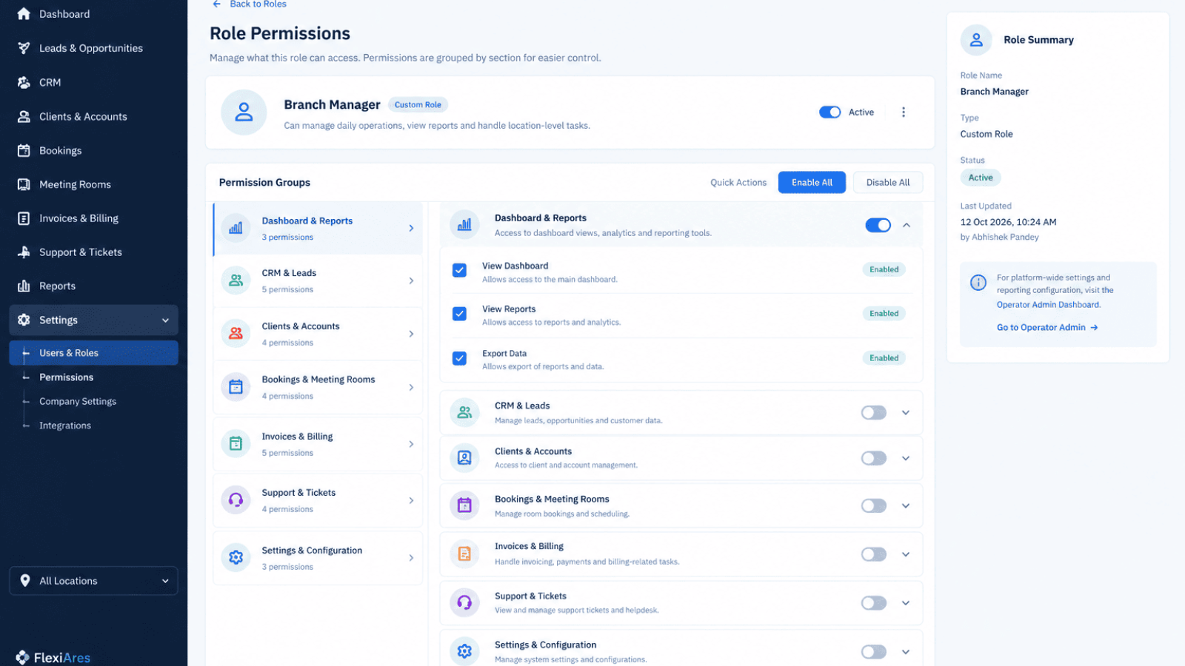1185x666 pixels.
Task: Click the Back to Roles link text
Action: click(258, 4)
